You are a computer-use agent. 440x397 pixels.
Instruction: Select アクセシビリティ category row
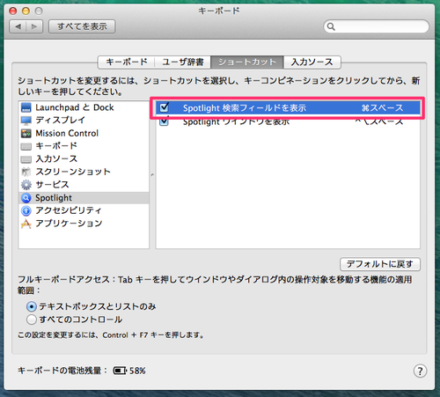[x=84, y=210]
